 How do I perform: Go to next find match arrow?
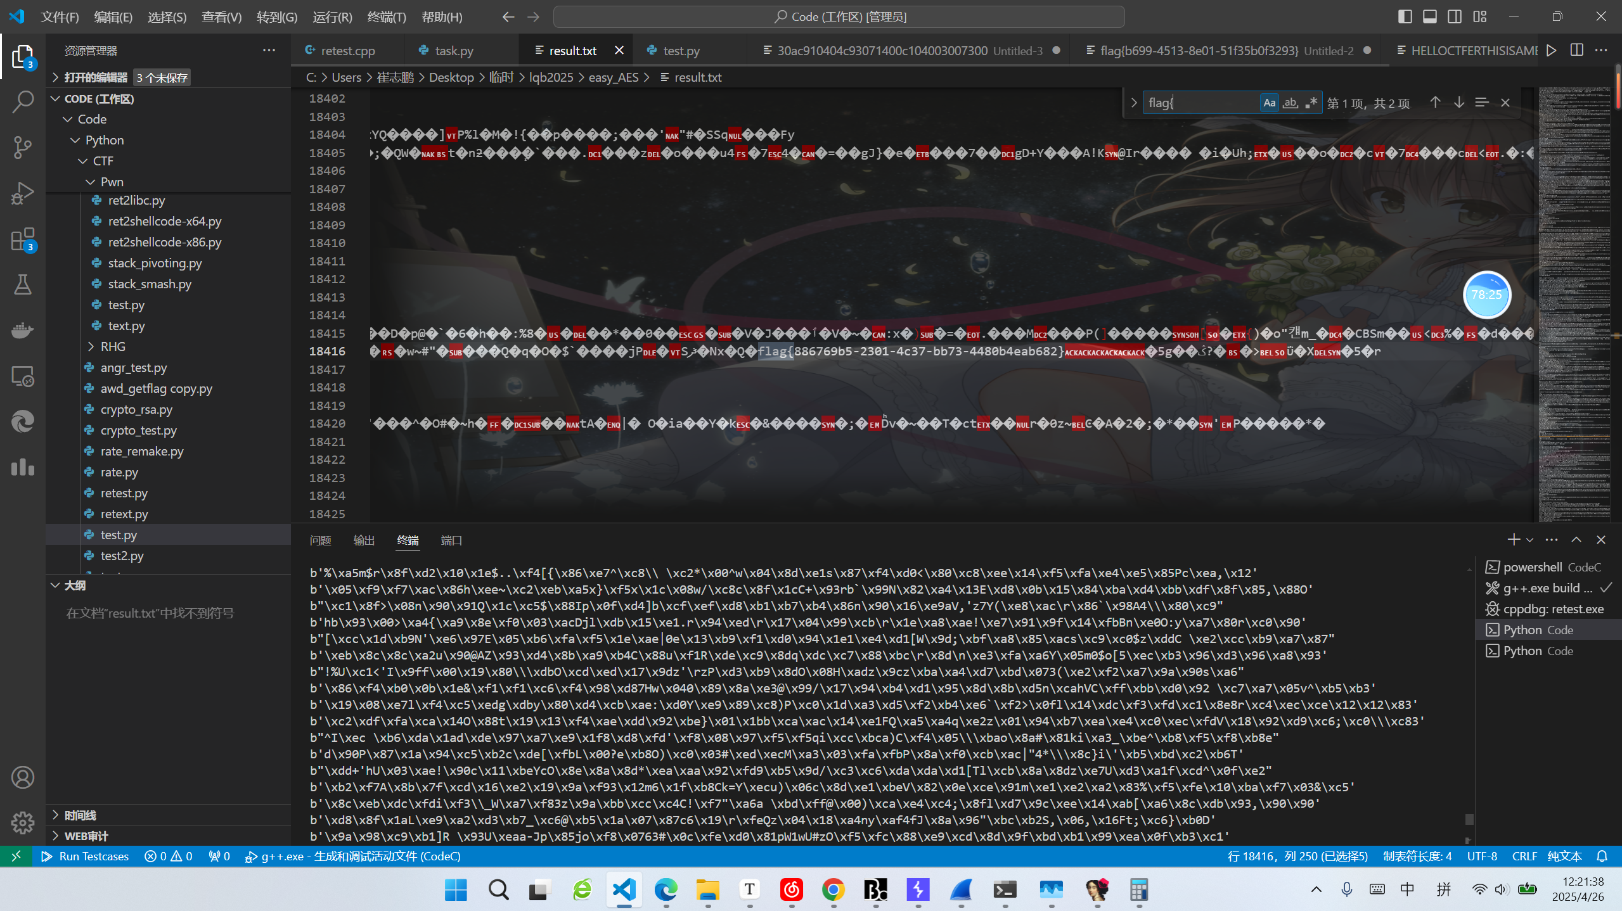[x=1458, y=103]
